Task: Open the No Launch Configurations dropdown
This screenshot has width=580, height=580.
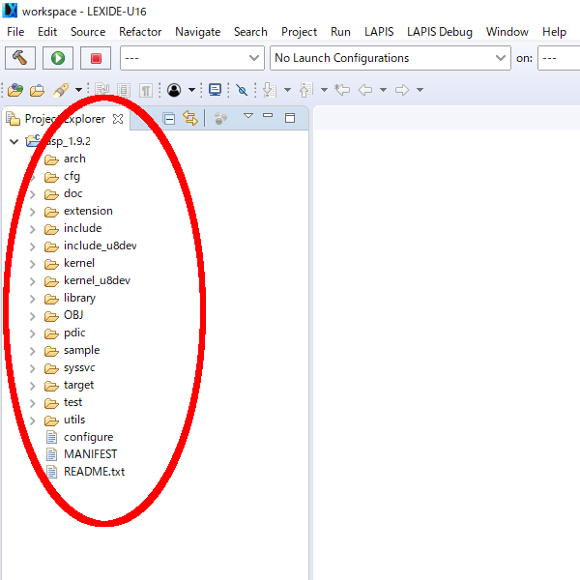Action: [391, 58]
